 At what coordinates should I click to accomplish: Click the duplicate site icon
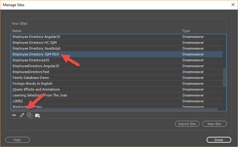pyautogui.click(x=30, y=115)
